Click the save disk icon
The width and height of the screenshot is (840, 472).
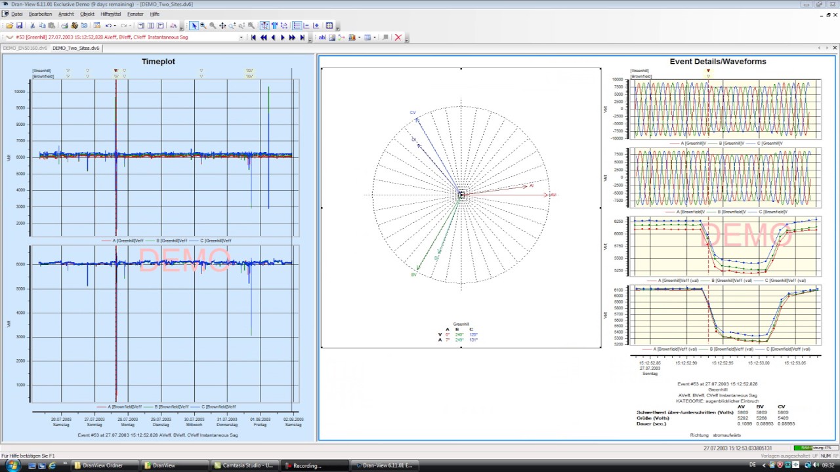point(20,26)
